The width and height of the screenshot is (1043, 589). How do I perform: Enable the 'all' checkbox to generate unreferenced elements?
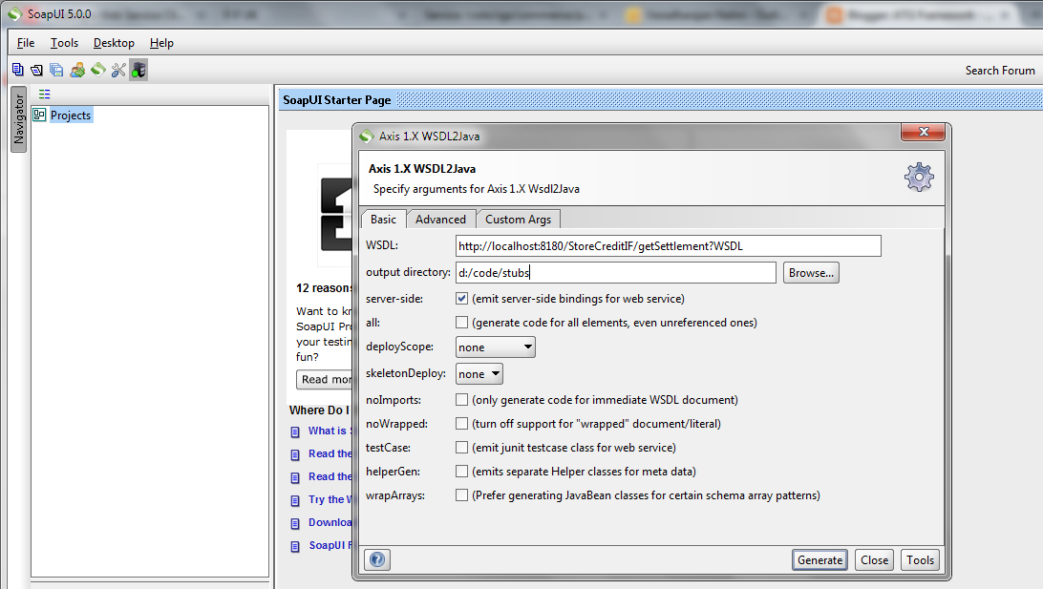461,322
